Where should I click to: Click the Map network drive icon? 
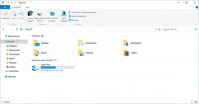(x=40, y=14)
